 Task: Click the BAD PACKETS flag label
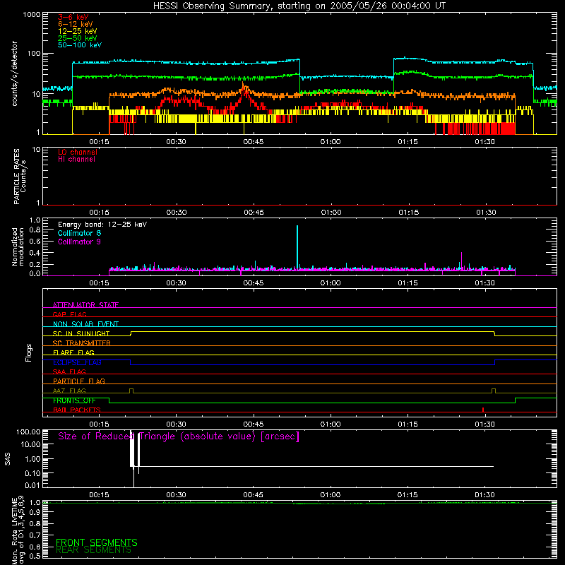point(77,410)
